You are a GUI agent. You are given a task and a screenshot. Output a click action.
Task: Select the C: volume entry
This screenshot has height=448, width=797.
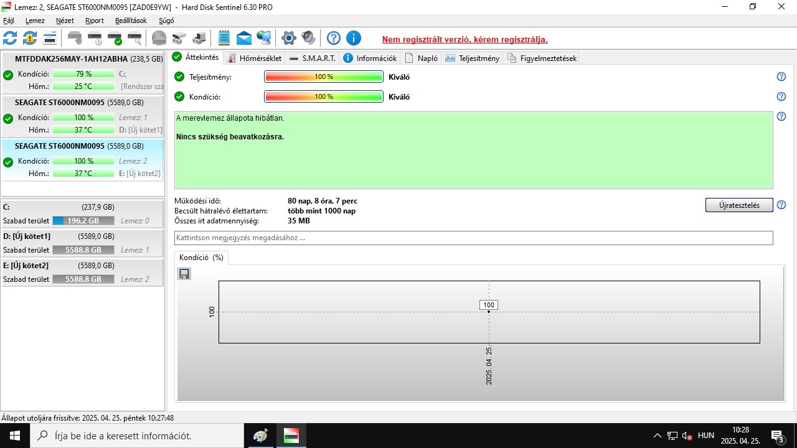click(82, 213)
